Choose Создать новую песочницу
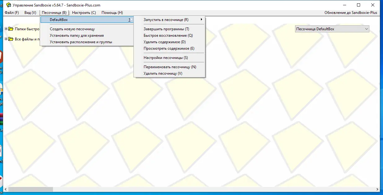The height and width of the screenshot is (195, 383). pyautogui.click(x=72, y=29)
